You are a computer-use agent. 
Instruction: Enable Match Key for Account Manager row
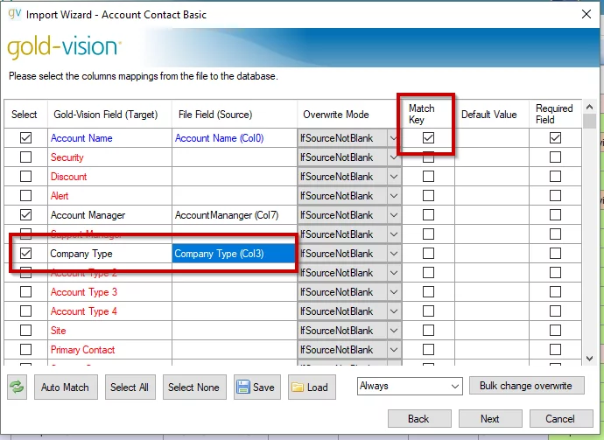pos(428,215)
